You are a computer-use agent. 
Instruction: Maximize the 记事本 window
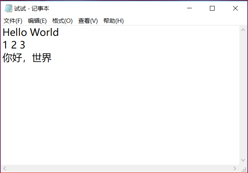point(212,8)
